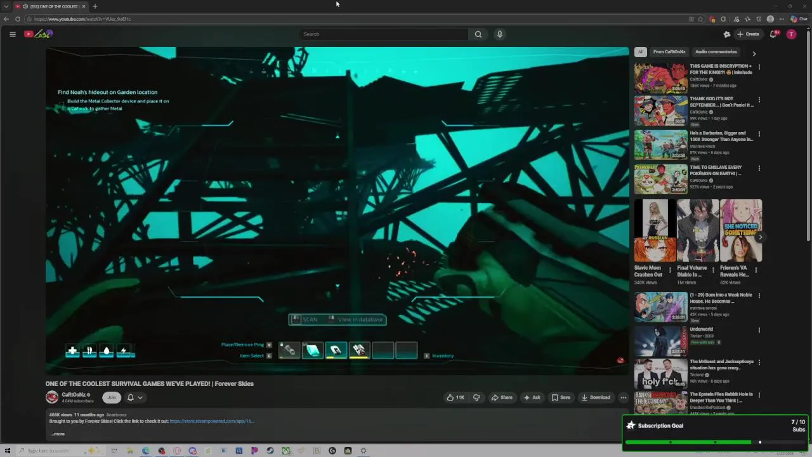This screenshot has width=812, height=457.
Task: Open THANK GOD IT'S NOT SEPTEMBER video
Action: point(660,110)
